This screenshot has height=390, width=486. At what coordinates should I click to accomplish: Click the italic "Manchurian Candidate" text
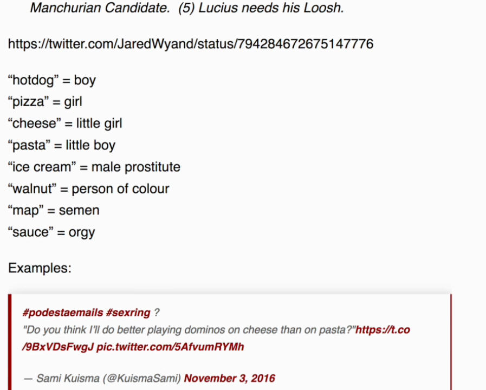[x=100, y=8]
